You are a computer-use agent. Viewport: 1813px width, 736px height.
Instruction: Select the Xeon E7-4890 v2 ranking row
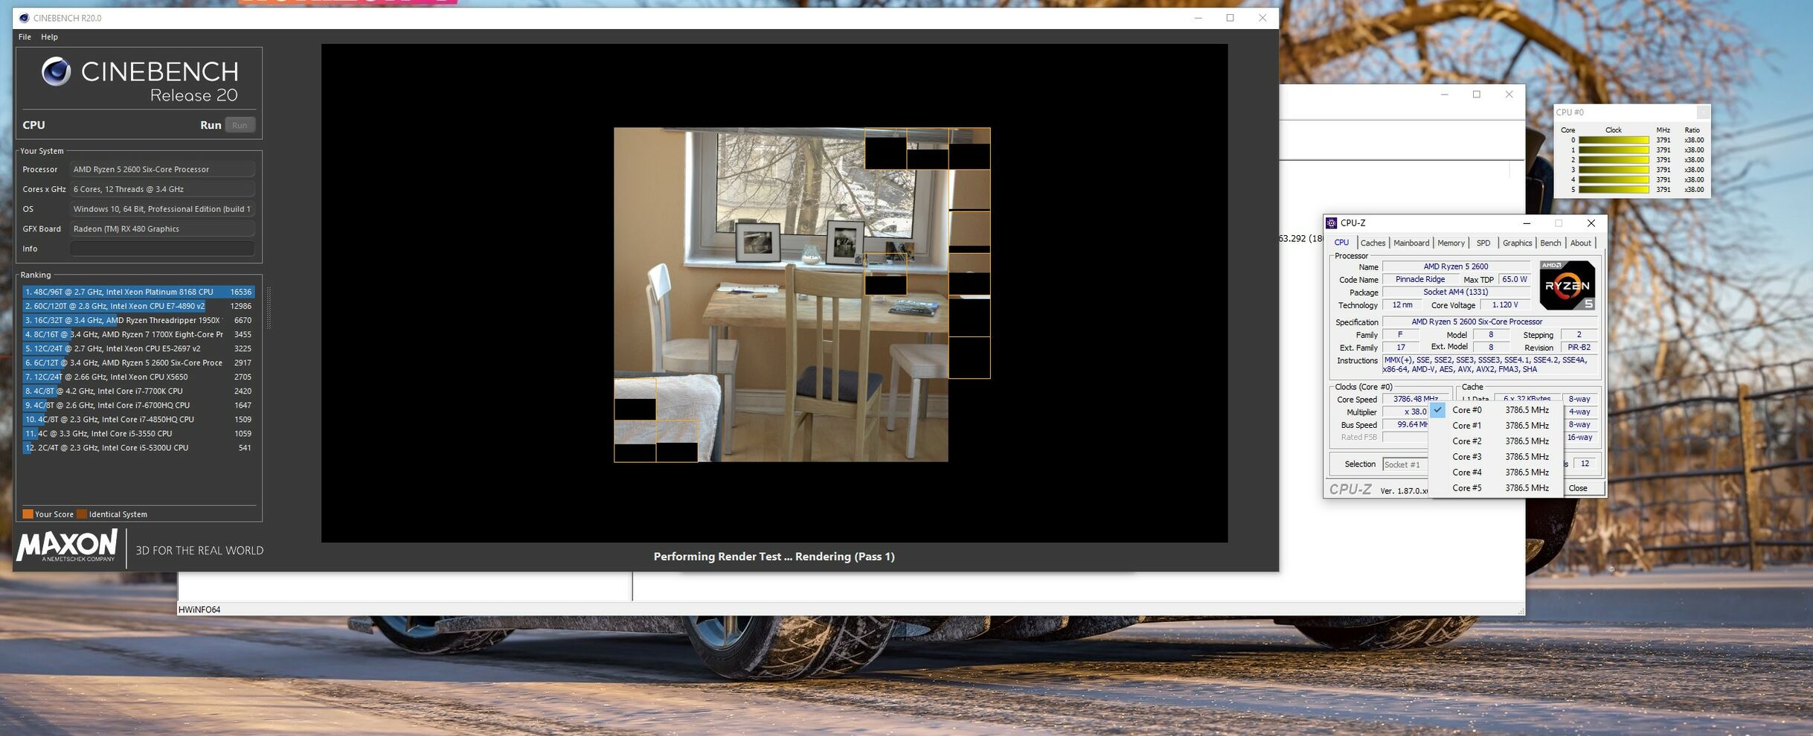tap(138, 306)
